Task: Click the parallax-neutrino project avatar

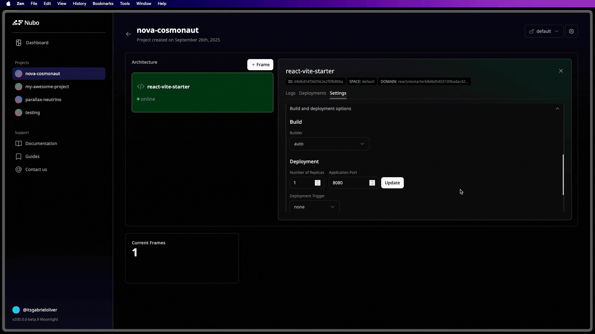Action: click(19, 100)
